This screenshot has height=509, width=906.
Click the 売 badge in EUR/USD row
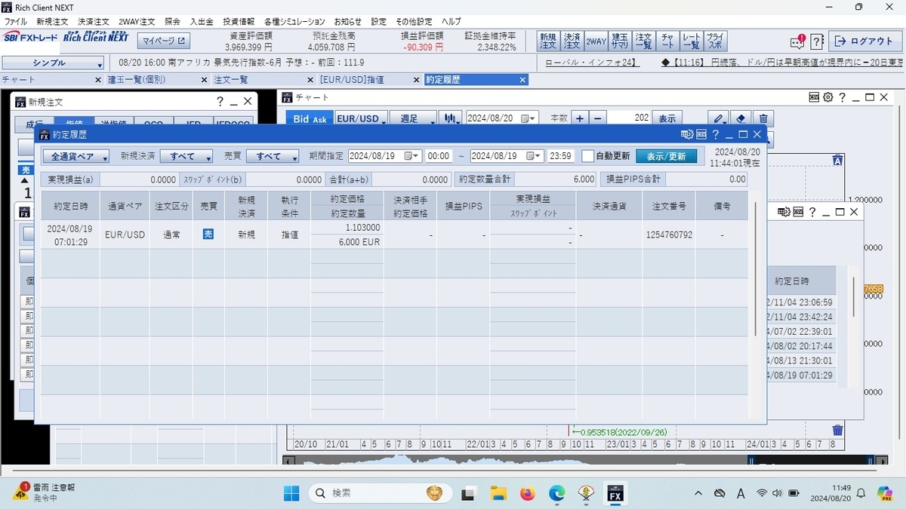coord(208,235)
